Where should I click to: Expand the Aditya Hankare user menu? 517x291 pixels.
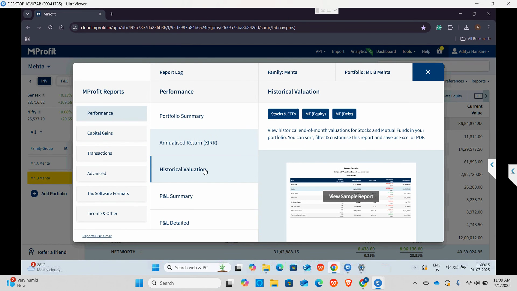coord(471,51)
